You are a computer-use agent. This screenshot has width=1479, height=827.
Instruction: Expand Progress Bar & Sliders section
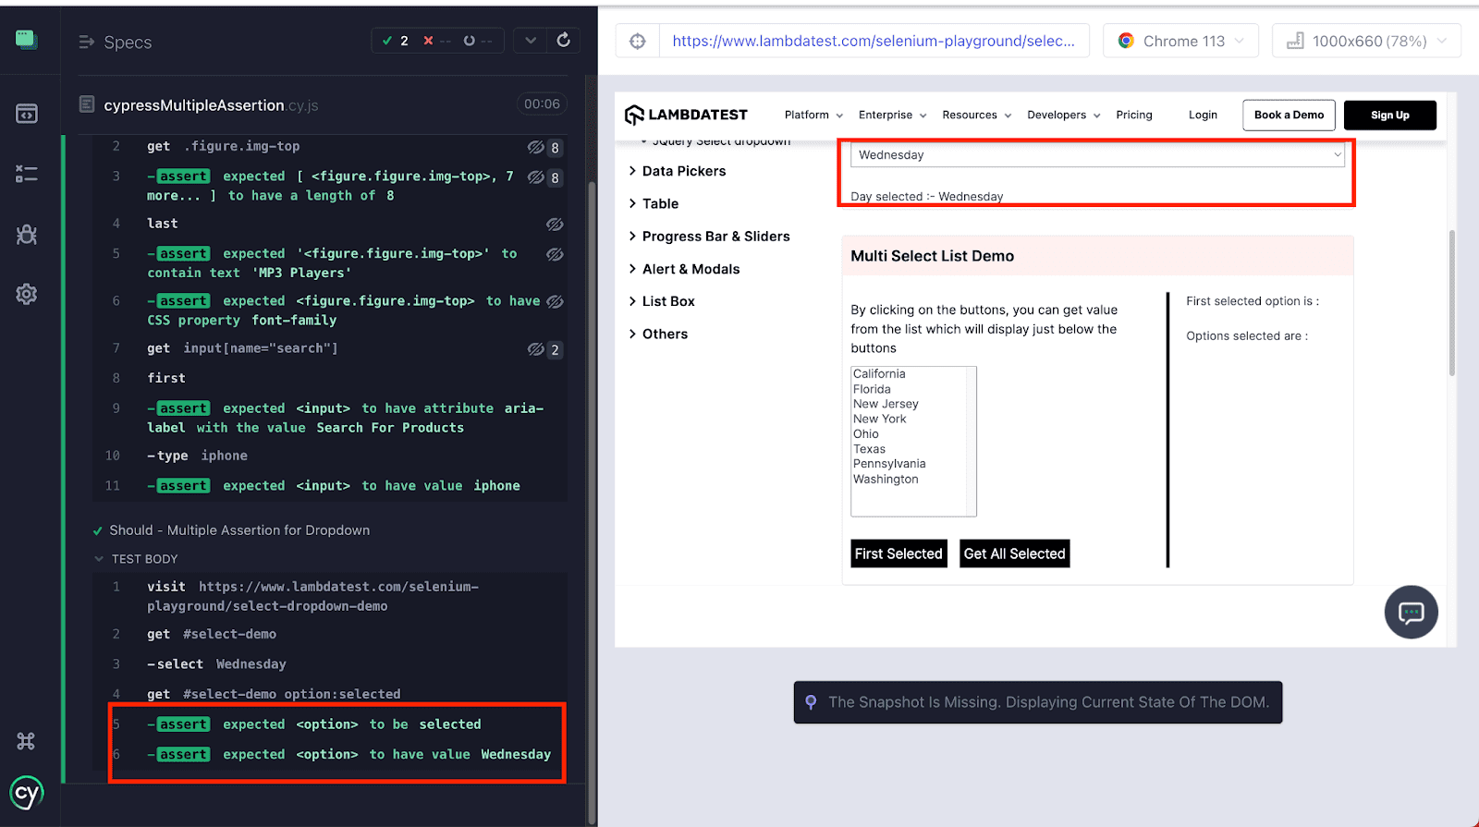pos(709,237)
